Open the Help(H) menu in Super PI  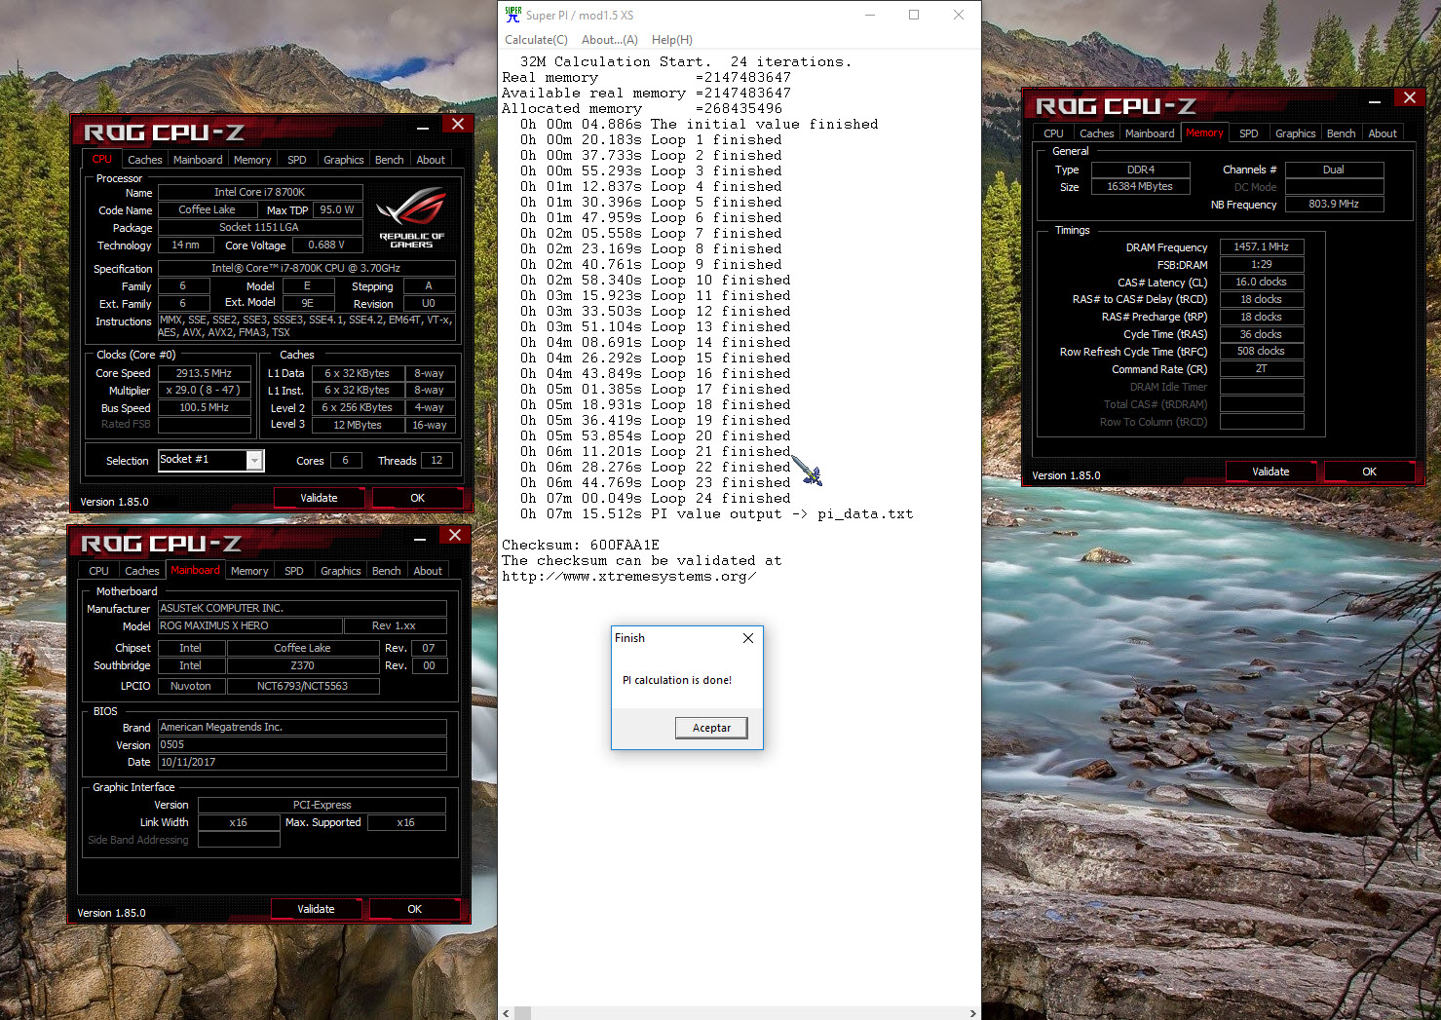point(672,40)
